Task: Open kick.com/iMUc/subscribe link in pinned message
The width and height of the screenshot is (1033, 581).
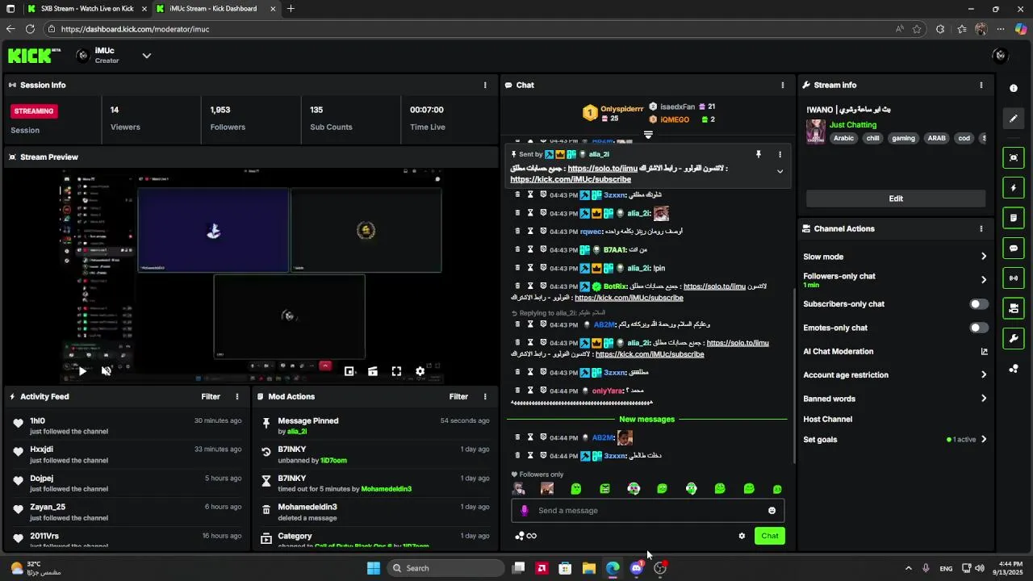Action: tap(571, 179)
